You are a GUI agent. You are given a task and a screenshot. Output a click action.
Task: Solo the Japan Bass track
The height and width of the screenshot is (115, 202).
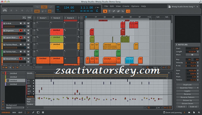[24, 37]
